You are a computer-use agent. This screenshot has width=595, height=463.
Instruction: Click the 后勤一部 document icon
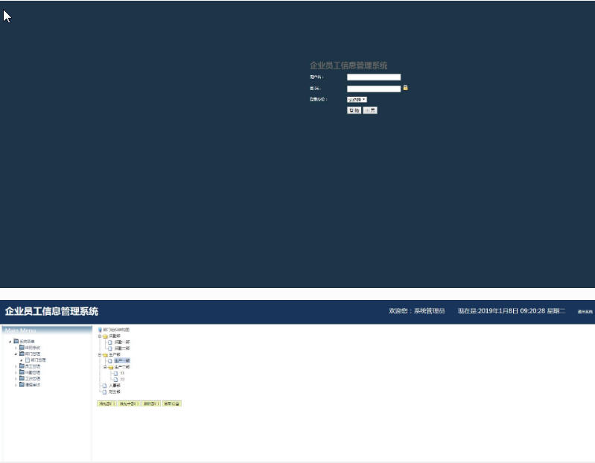[x=110, y=342]
